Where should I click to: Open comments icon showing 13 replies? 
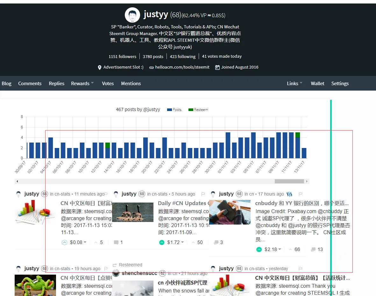(x=313, y=249)
